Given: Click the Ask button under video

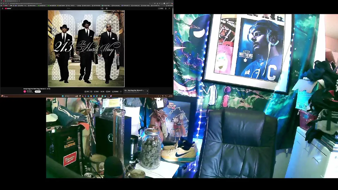Looking at the screenshot, I should 102,92.
